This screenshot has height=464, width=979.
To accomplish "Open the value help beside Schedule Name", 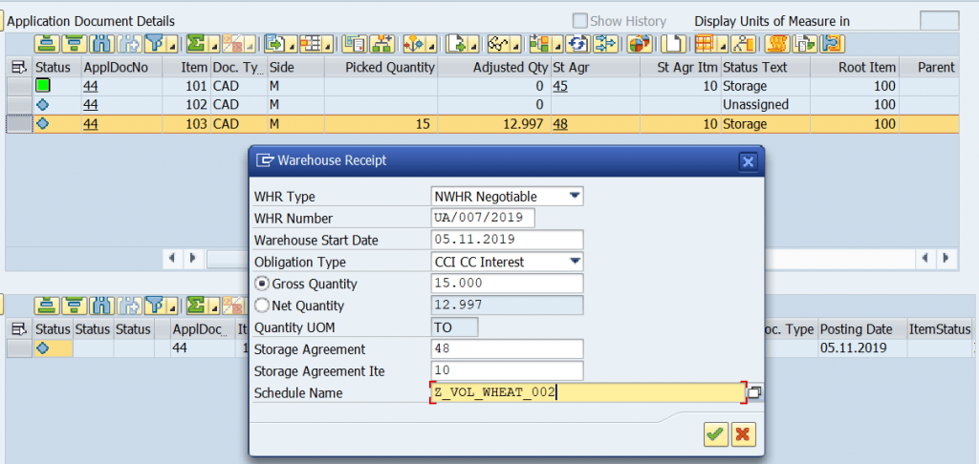I will (754, 393).
